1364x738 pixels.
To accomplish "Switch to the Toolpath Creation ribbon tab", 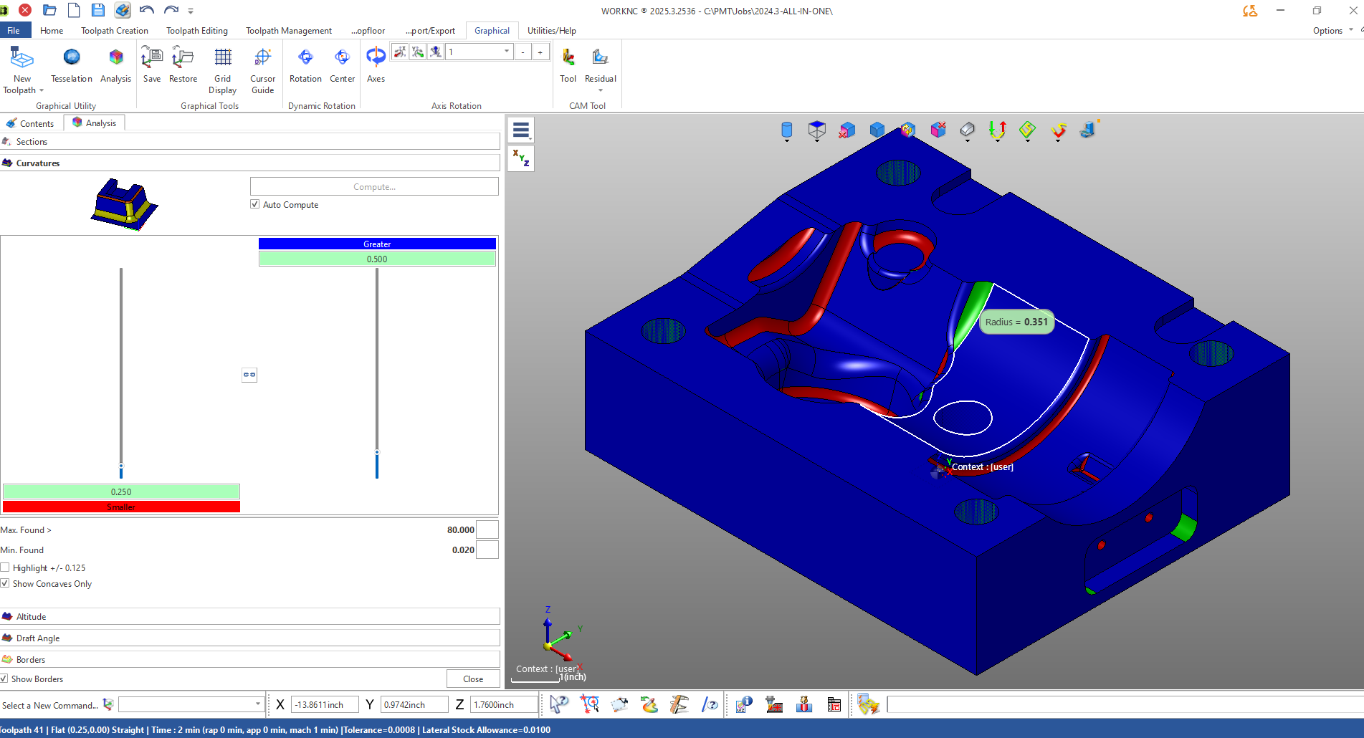I will (114, 31).
